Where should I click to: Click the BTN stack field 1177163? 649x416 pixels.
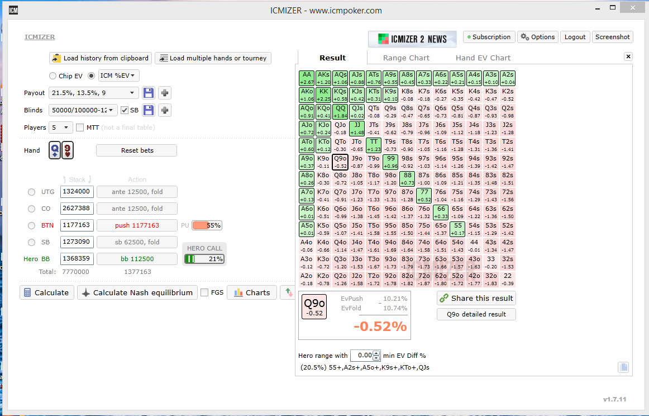pos(77,225)
